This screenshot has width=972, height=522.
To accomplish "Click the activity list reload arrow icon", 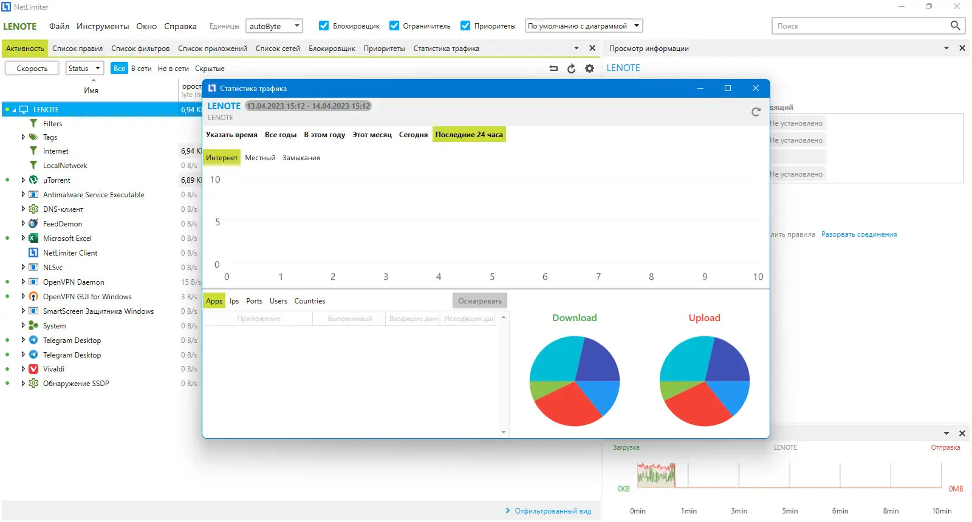I will (571, 69).
